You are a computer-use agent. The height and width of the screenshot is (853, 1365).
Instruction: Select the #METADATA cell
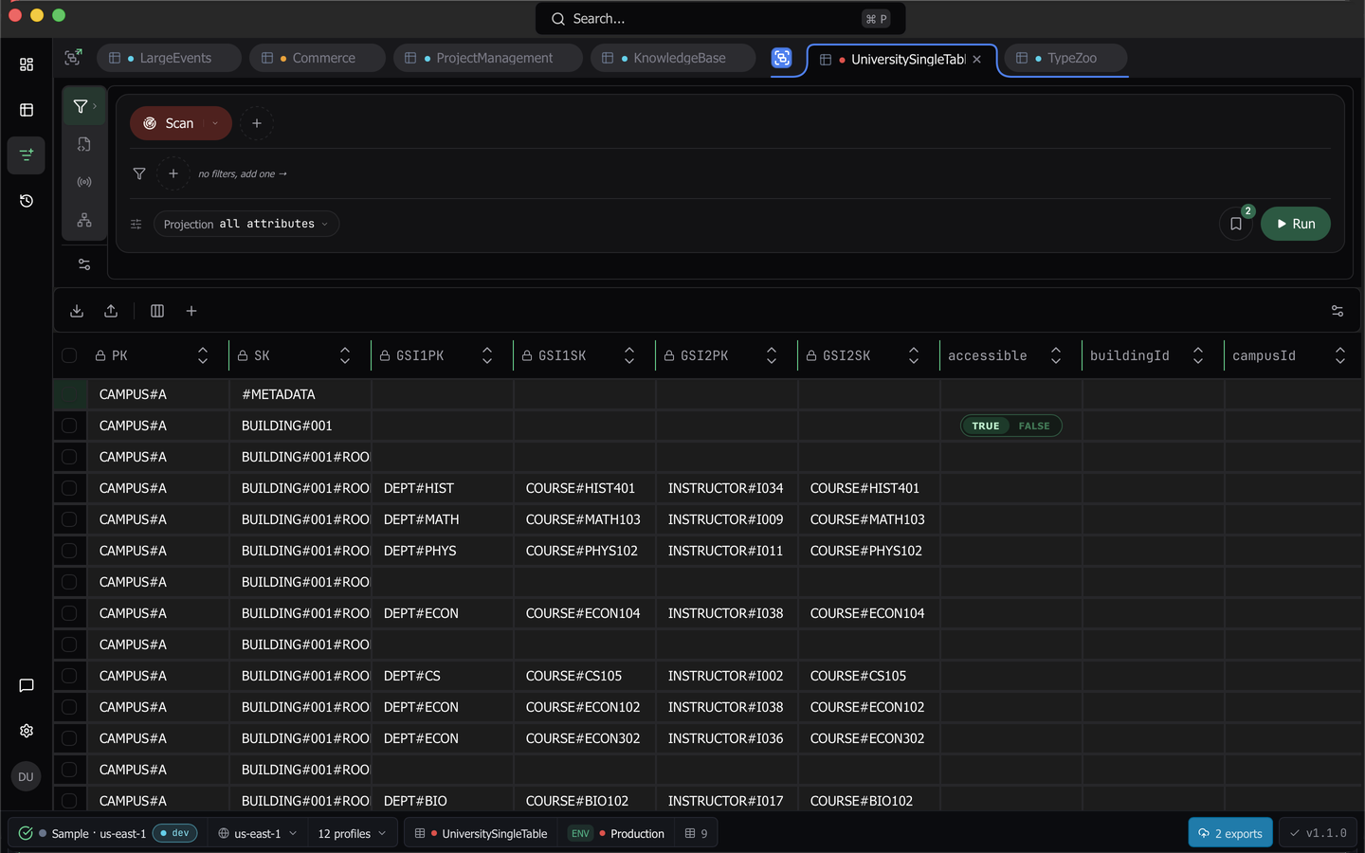pyautogui.click(x=300, y=394)
